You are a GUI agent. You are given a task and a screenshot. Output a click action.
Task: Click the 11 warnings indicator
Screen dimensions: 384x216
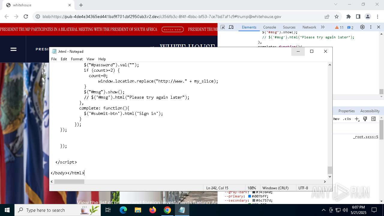pos(339,27)
